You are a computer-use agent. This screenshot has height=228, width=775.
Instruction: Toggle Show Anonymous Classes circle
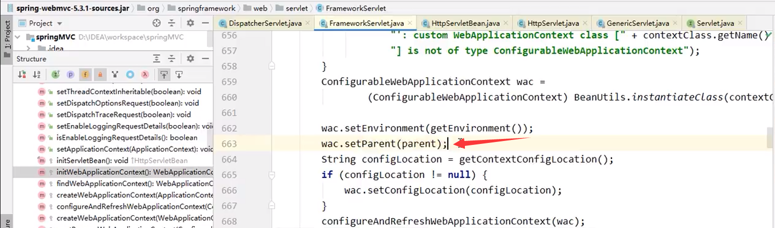(x=130, y=75)
